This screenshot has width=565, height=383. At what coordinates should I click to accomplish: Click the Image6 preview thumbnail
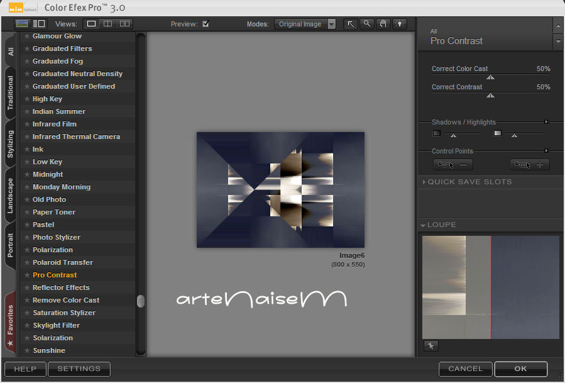coord(280,190)
